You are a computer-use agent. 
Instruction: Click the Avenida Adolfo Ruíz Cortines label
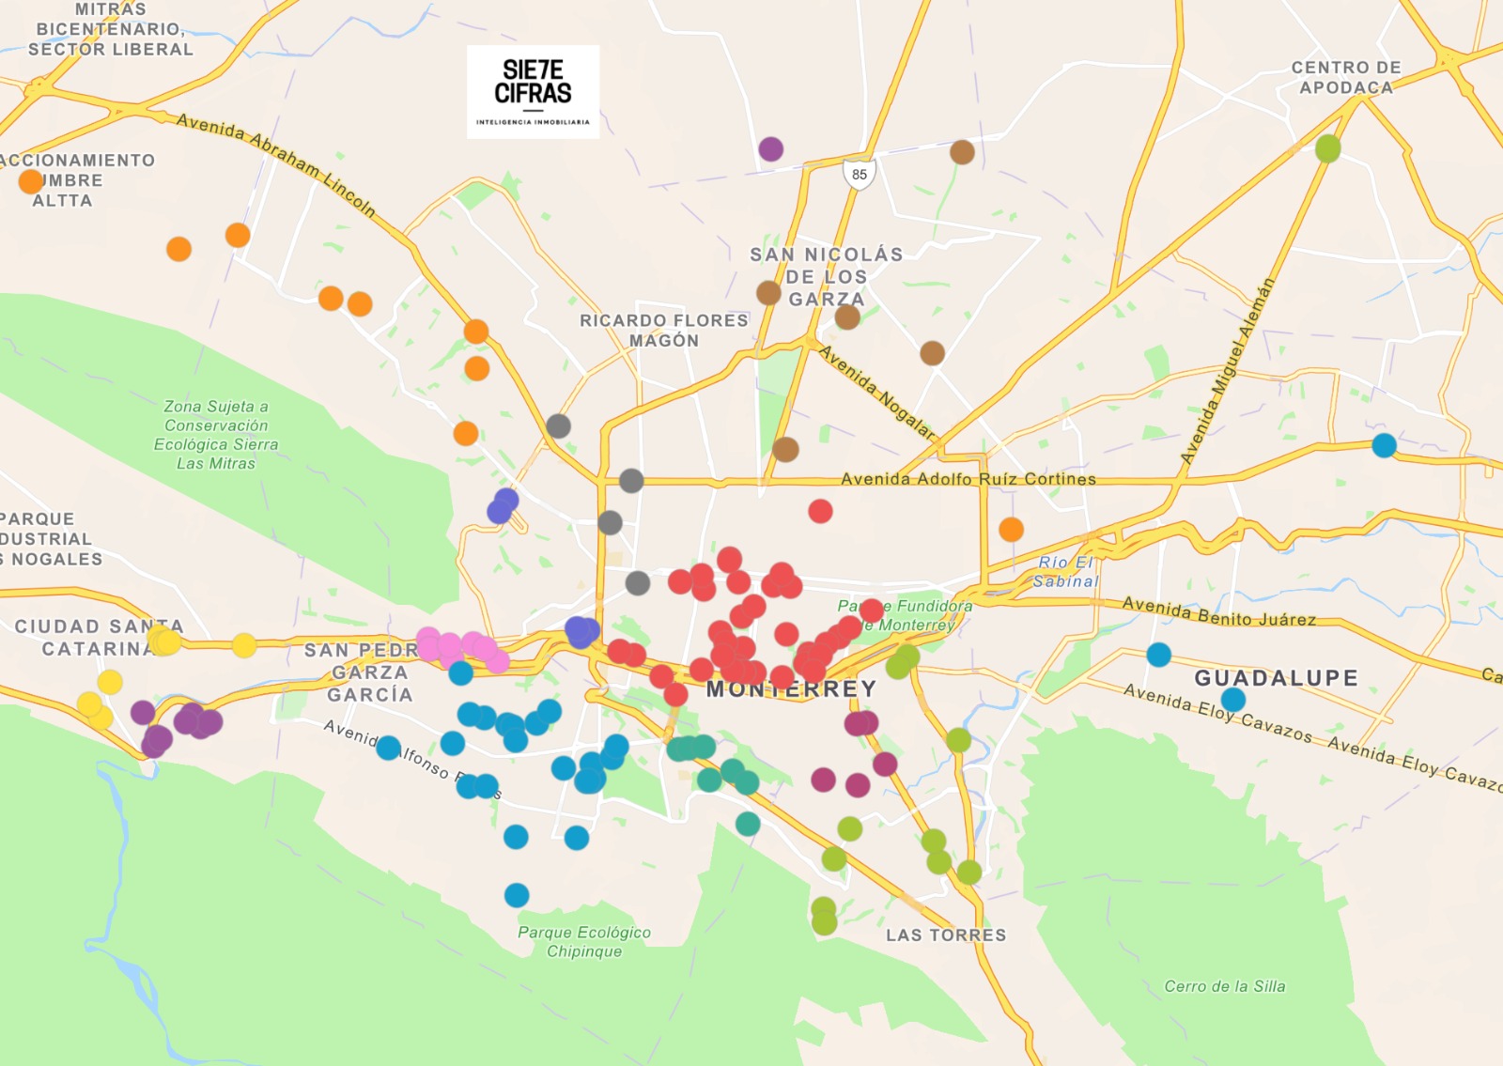tap(968, 479)
